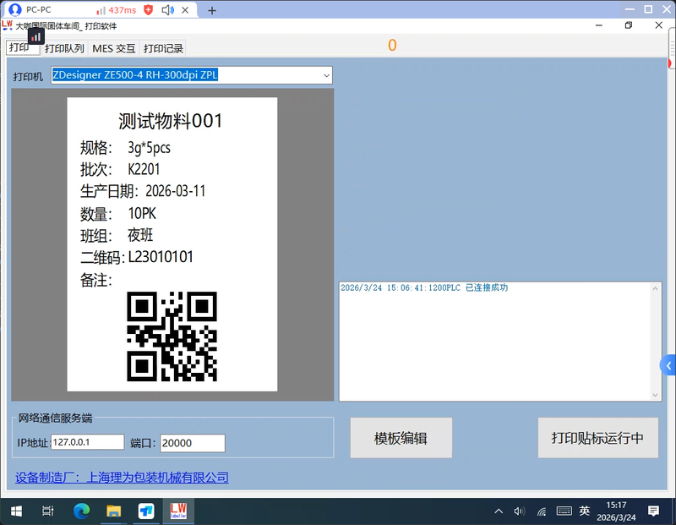Open the touch keyboard tray icon
Viewport: 676px width, 525px height.
coord(564,511)
